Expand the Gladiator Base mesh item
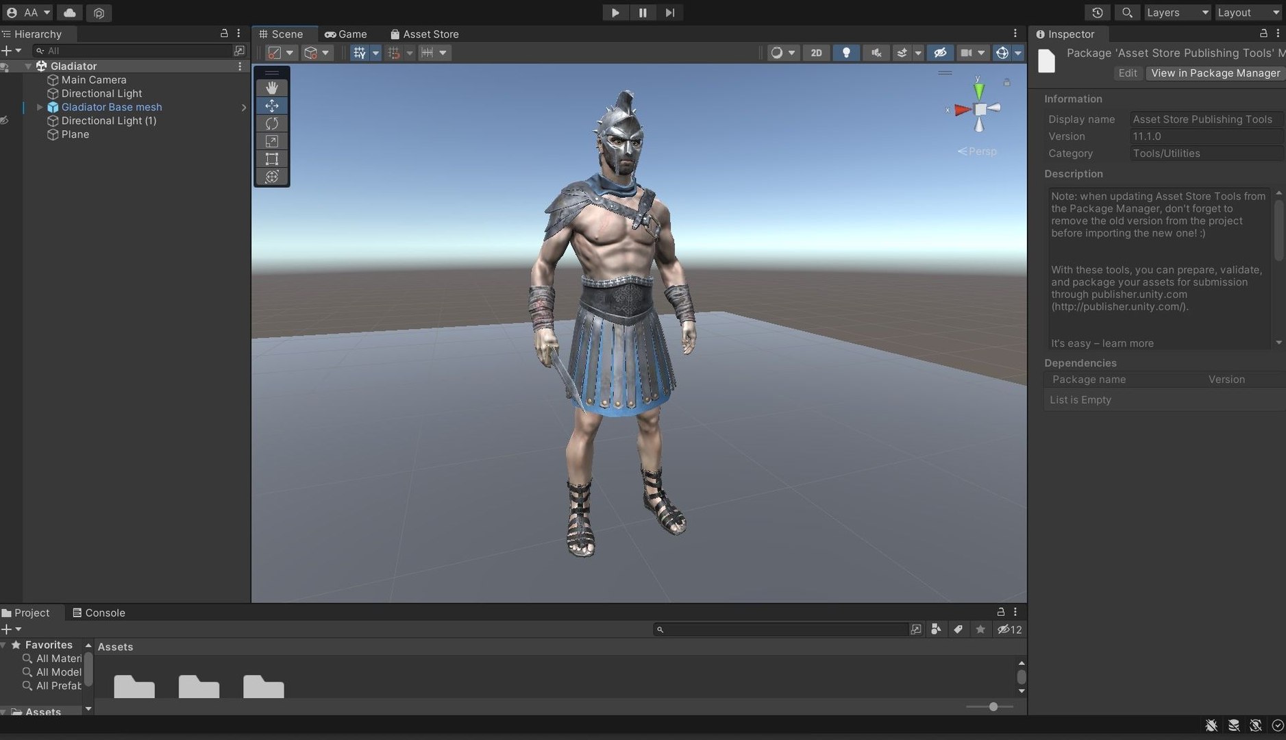The width and height of the screenshot is (1286, 740). [x=40, y=107]
